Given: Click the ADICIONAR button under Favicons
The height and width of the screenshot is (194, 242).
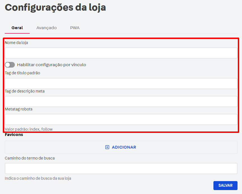Looking at the screenshot, I should tap(121, 147).
